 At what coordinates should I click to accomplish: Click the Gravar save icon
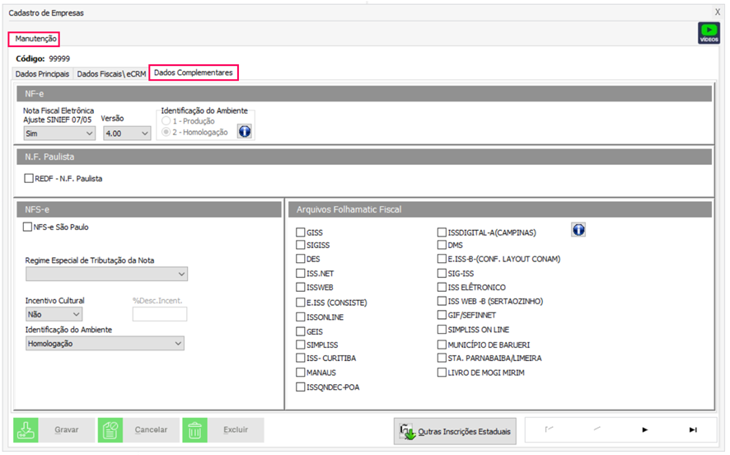(26, 429)
